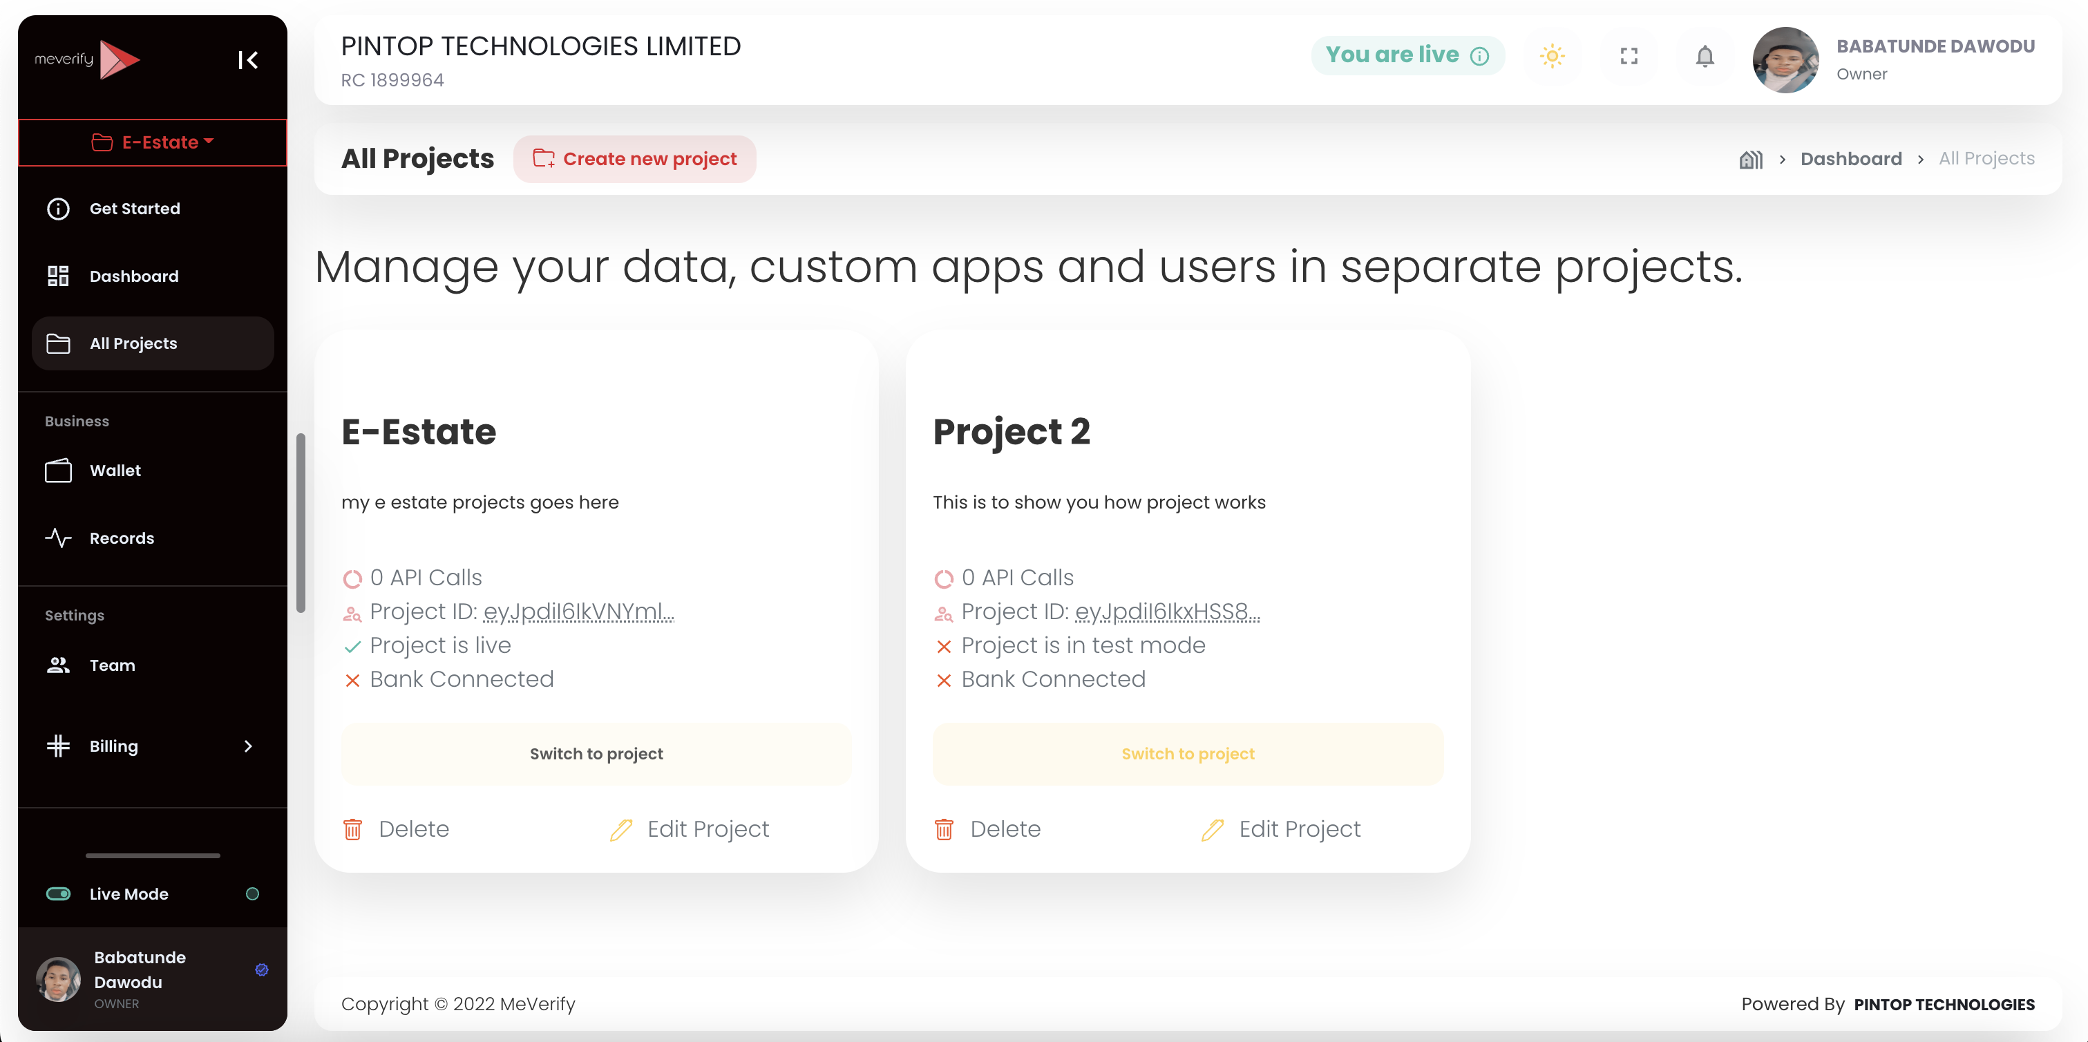Click the green Live Mode status dot
This screenshot has height=1042, width=2088.
click(252, 893)
